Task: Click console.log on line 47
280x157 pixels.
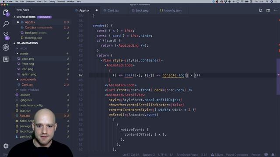Action: point(173,75)
